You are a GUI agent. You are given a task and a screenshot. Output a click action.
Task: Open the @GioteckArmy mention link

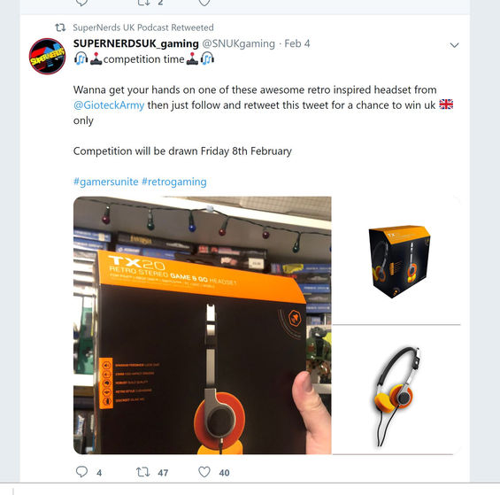[109, 105]
